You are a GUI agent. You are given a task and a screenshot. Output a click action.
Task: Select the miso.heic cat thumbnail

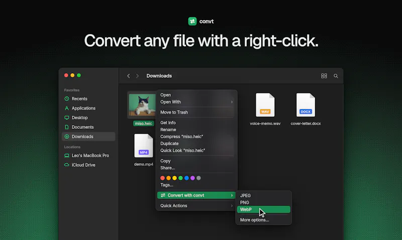pyautogui.click(x=142, y=105)
